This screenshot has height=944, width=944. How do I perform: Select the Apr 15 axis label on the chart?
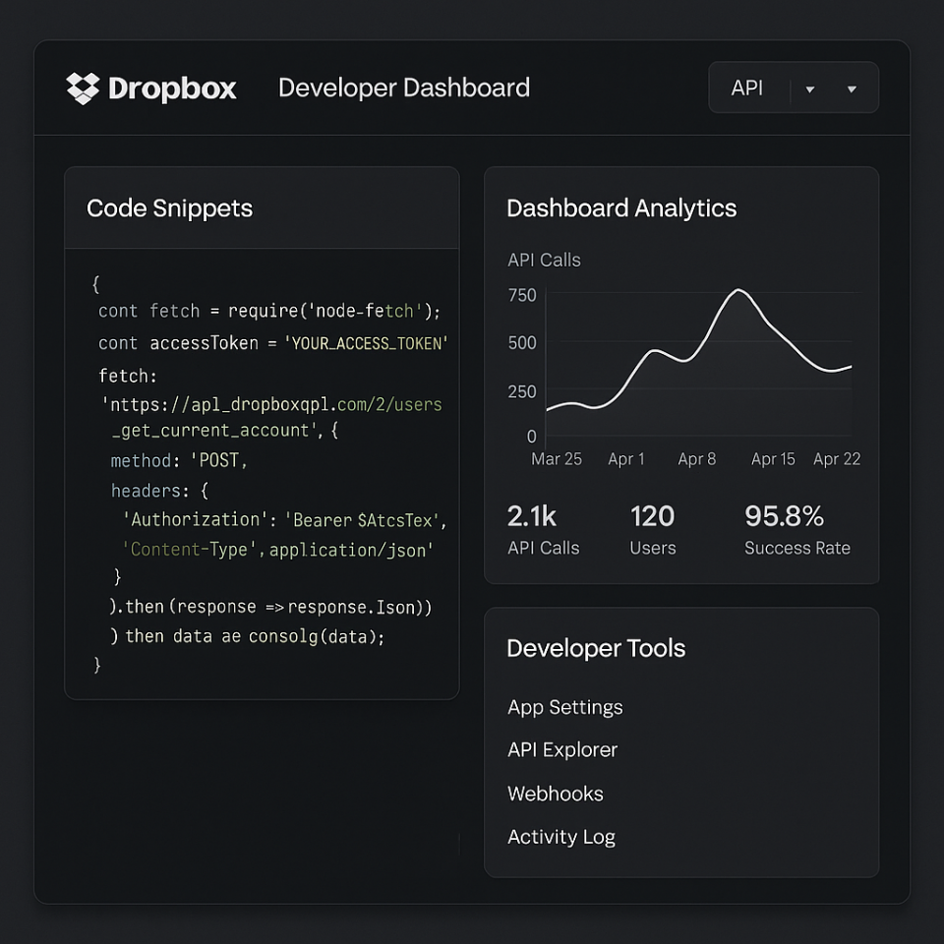(773, 458)
